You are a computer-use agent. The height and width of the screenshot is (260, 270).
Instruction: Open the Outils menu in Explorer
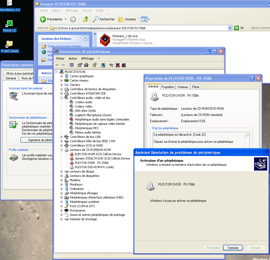tap(100, 11)
